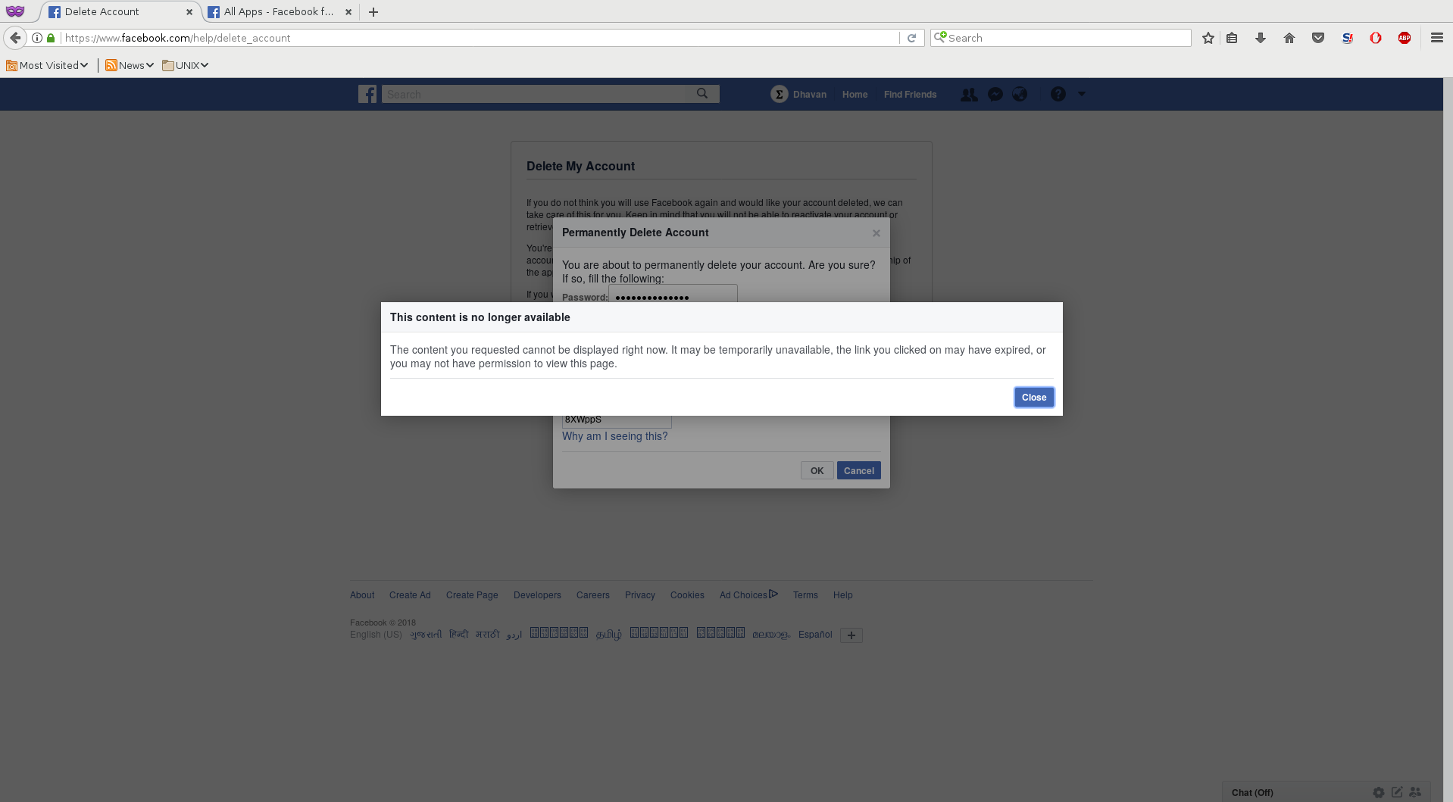Open Chat settings gear icon
The height and width of the screenshot is (802, 1453).
tap(1378, 792)
